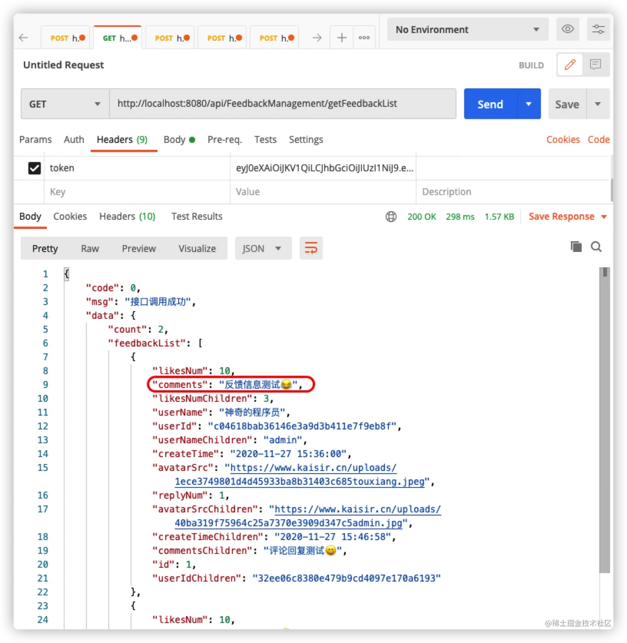This screenshot has width=627, height=643.
Task: Open the first POST request tab
Action: tap(65, 38)
